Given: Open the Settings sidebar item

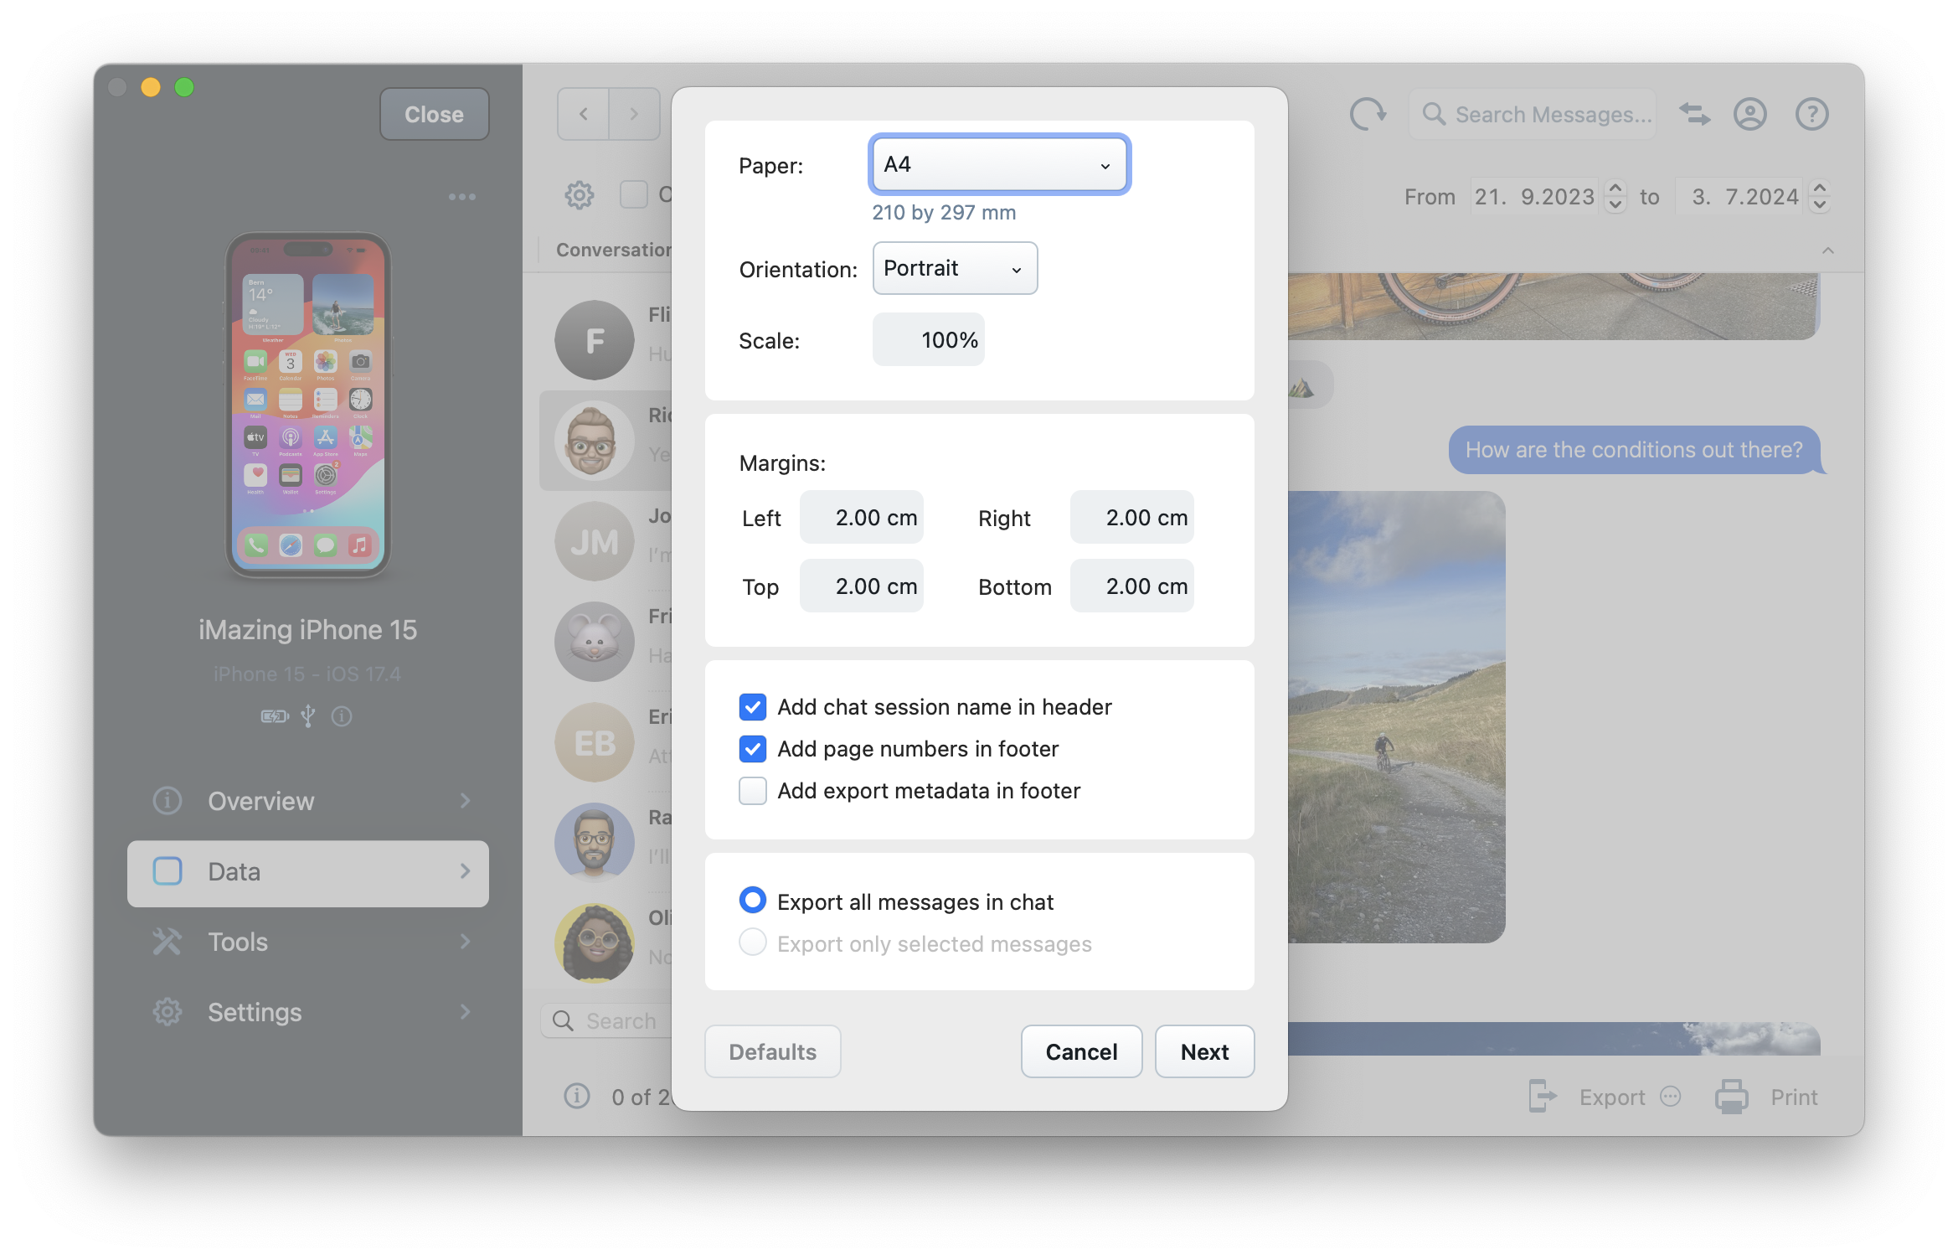Looking at the screenshot, I should [x=308, y=1012].
